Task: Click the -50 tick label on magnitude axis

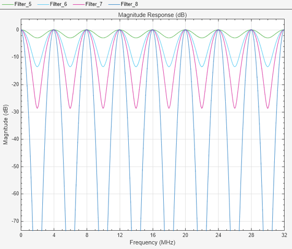Action: coord(15,167)
